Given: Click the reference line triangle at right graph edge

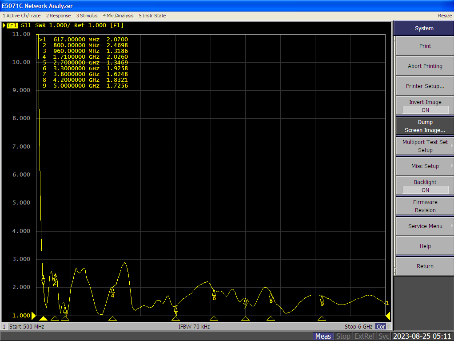Looking at the screenshot, I should click(x=388, y=315).
